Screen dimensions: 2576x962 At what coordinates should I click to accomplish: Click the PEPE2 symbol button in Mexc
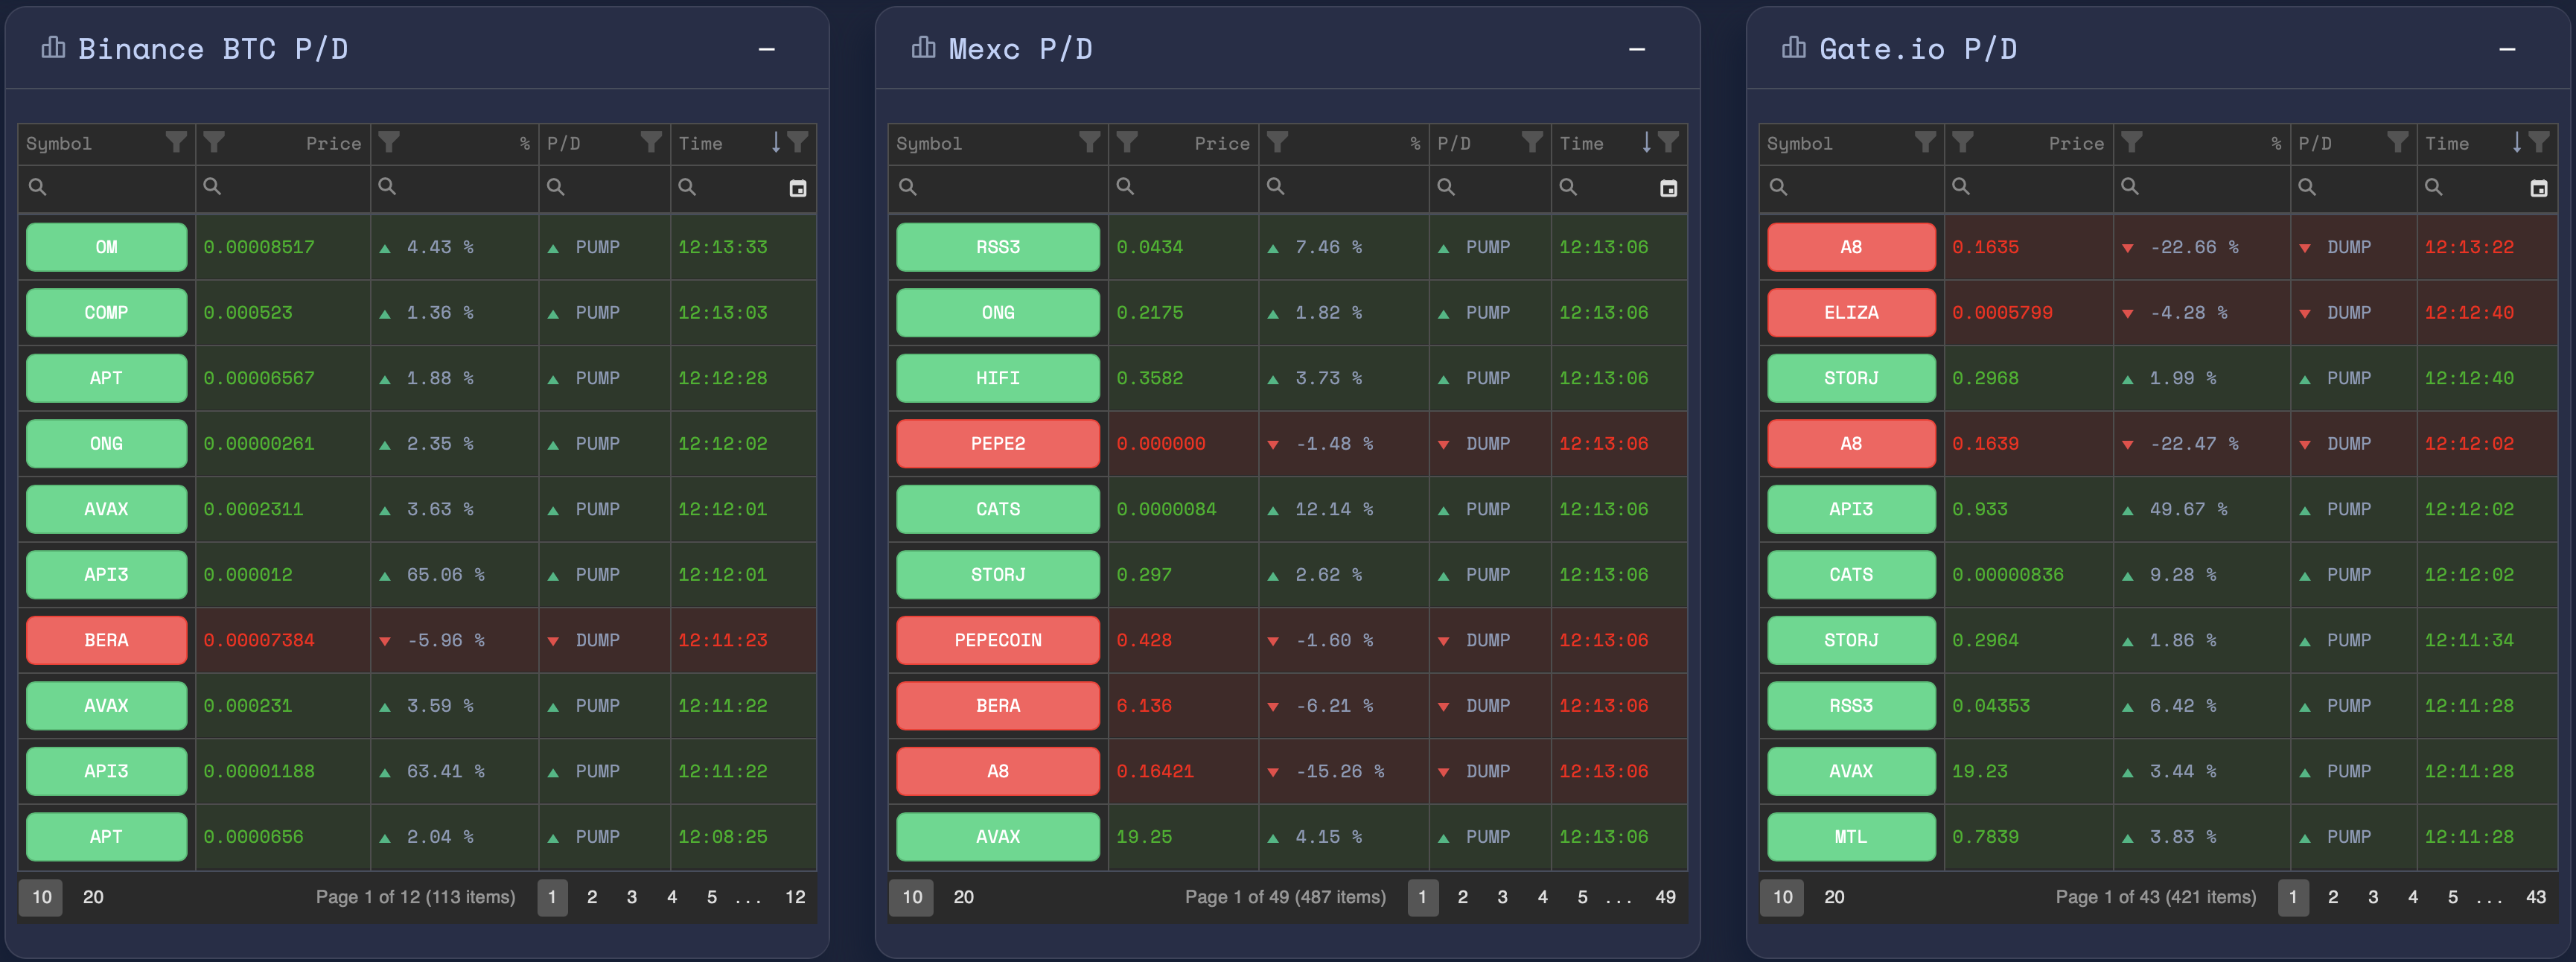[998, 443]
